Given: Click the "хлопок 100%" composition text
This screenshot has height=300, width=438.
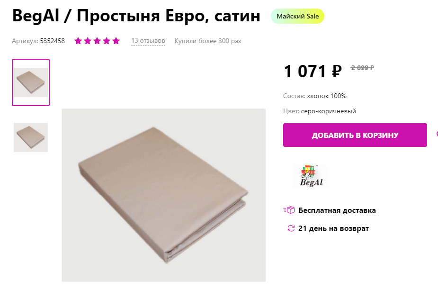Looking at the screenshot, I should coord(327,95).
